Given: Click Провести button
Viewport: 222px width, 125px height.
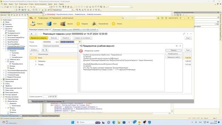Looking at the screenshot, I should coord(66,38).
